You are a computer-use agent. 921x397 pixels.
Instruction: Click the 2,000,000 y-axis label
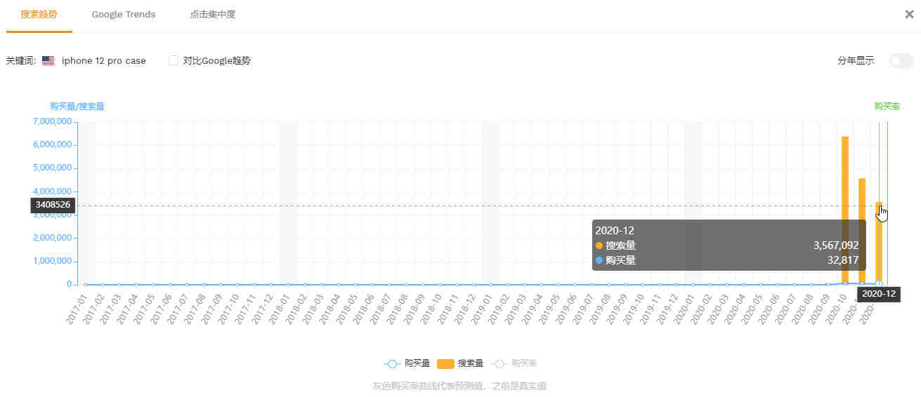coord(53,238)
